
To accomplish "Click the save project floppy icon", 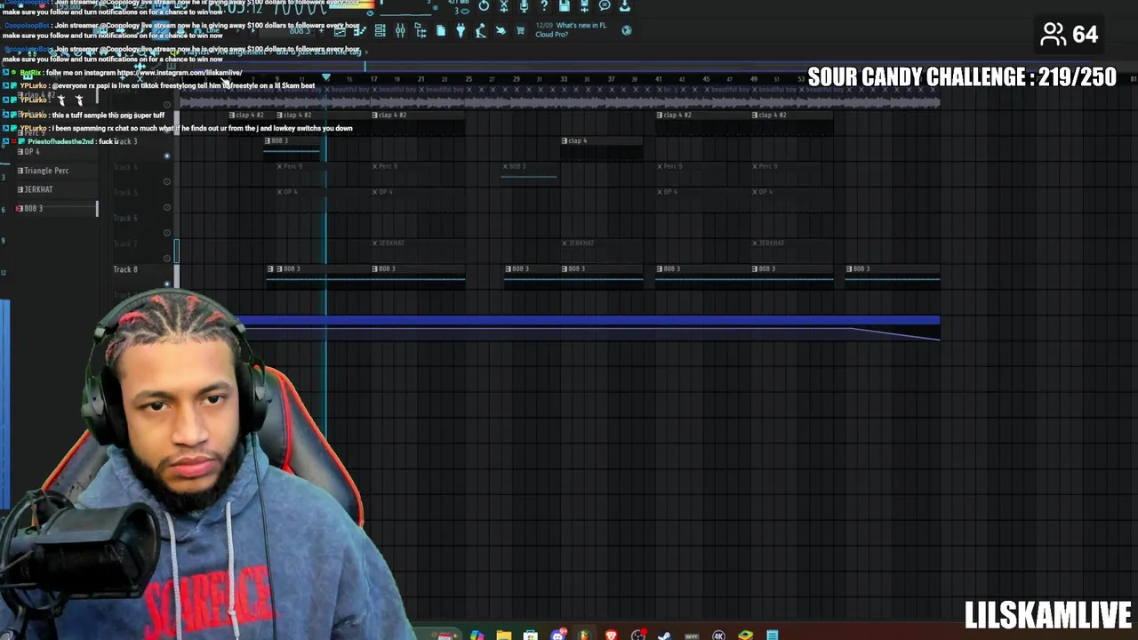I will (x=565, y=5).
